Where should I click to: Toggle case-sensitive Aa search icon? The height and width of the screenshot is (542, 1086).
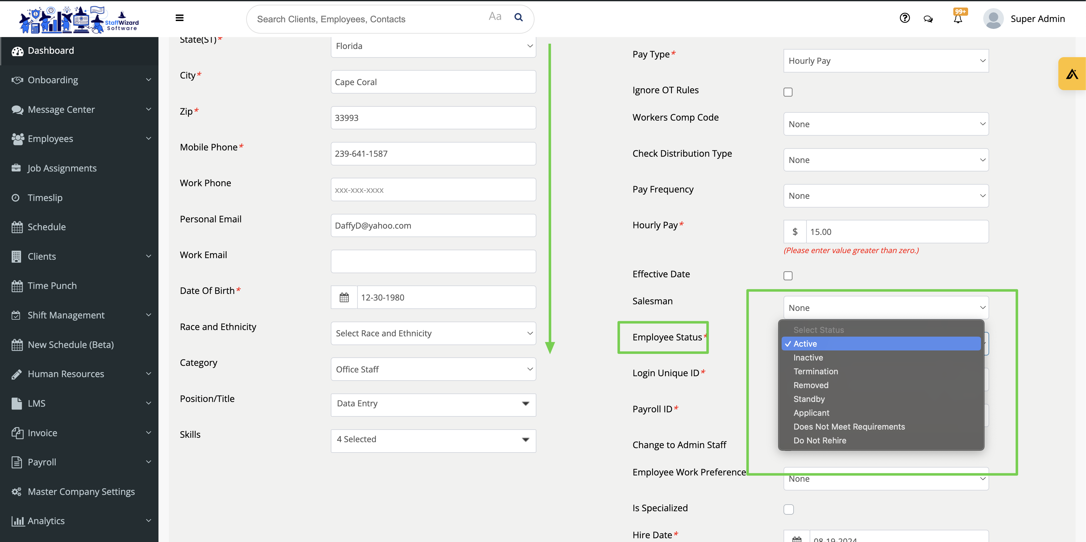[495, 16]
